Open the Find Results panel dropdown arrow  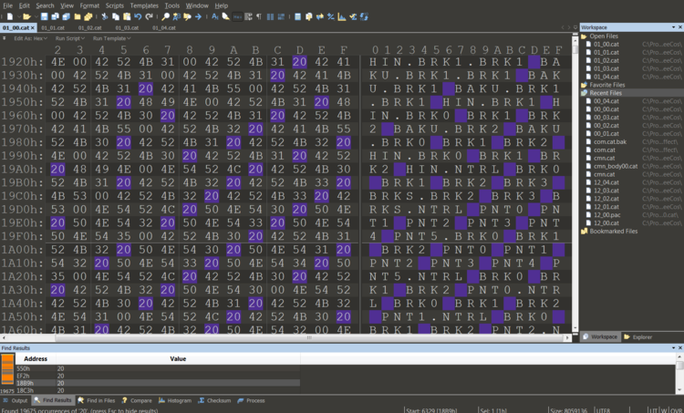[x=674, y=347]
